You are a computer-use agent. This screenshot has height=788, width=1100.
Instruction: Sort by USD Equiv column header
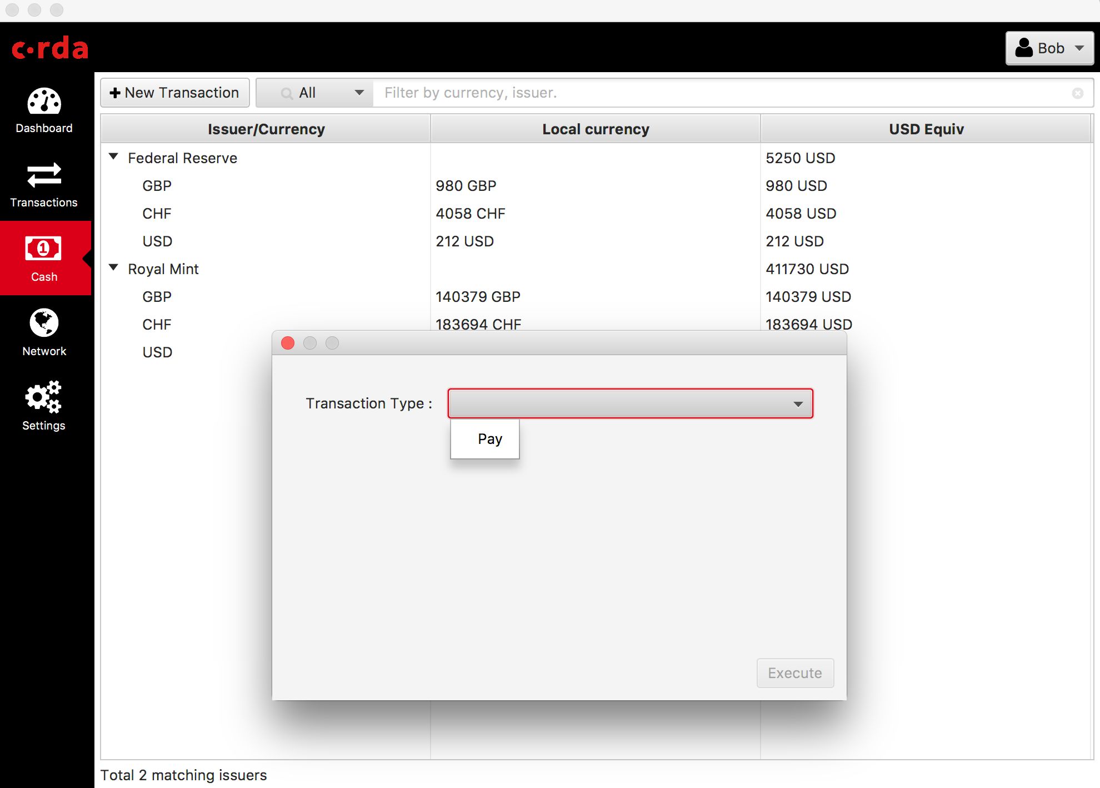926,129
